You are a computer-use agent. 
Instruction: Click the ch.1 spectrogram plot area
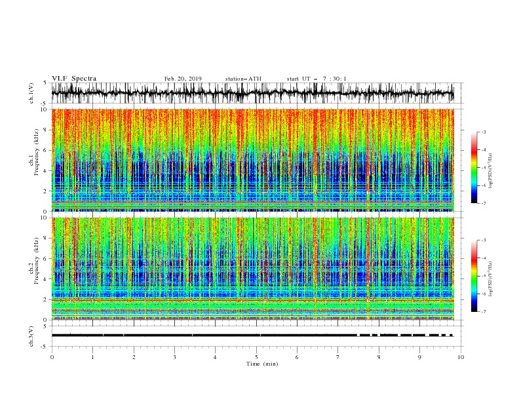(x=252, y=160)
